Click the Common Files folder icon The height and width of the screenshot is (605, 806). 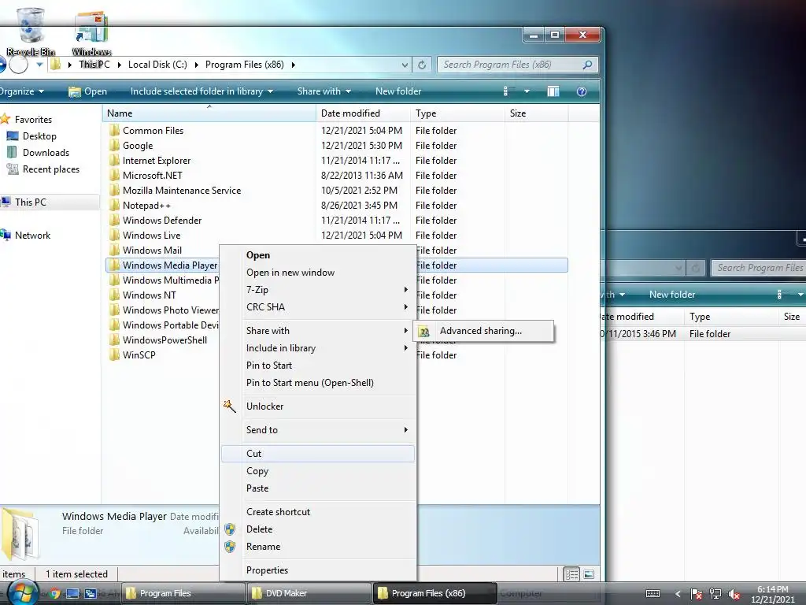[x=115, y=131]
